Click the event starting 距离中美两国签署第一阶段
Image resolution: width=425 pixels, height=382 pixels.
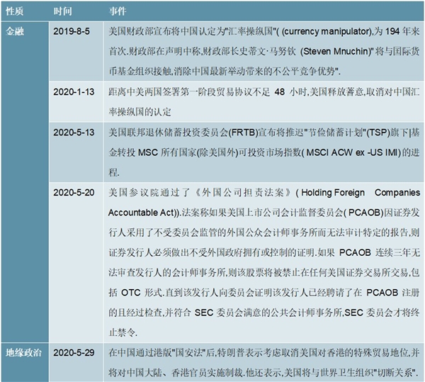point(264,102)
